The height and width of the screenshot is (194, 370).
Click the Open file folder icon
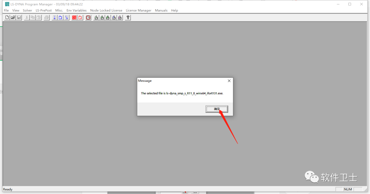pos(13,17)
